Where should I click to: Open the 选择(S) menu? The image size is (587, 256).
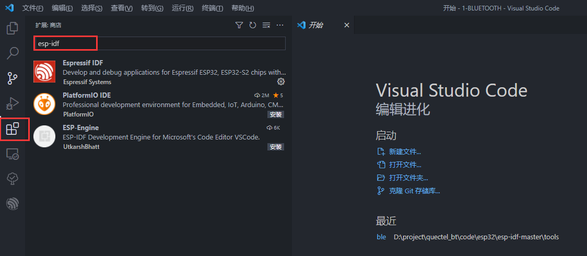(x=92, y=8)
